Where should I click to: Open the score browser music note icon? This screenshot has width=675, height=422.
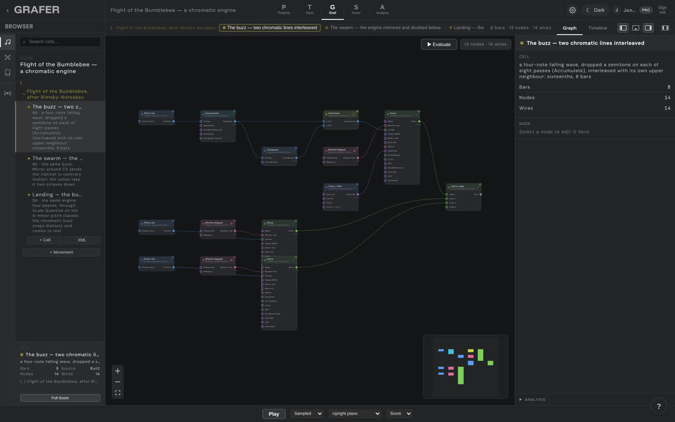pyautogui.click(x=7, y=42)
